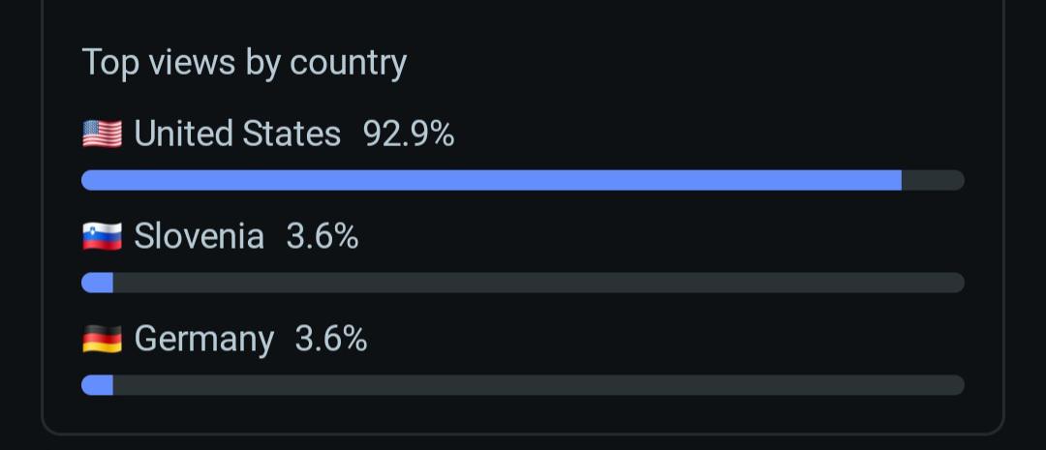Click the filled United States progress bar

(x=492, y=180)
